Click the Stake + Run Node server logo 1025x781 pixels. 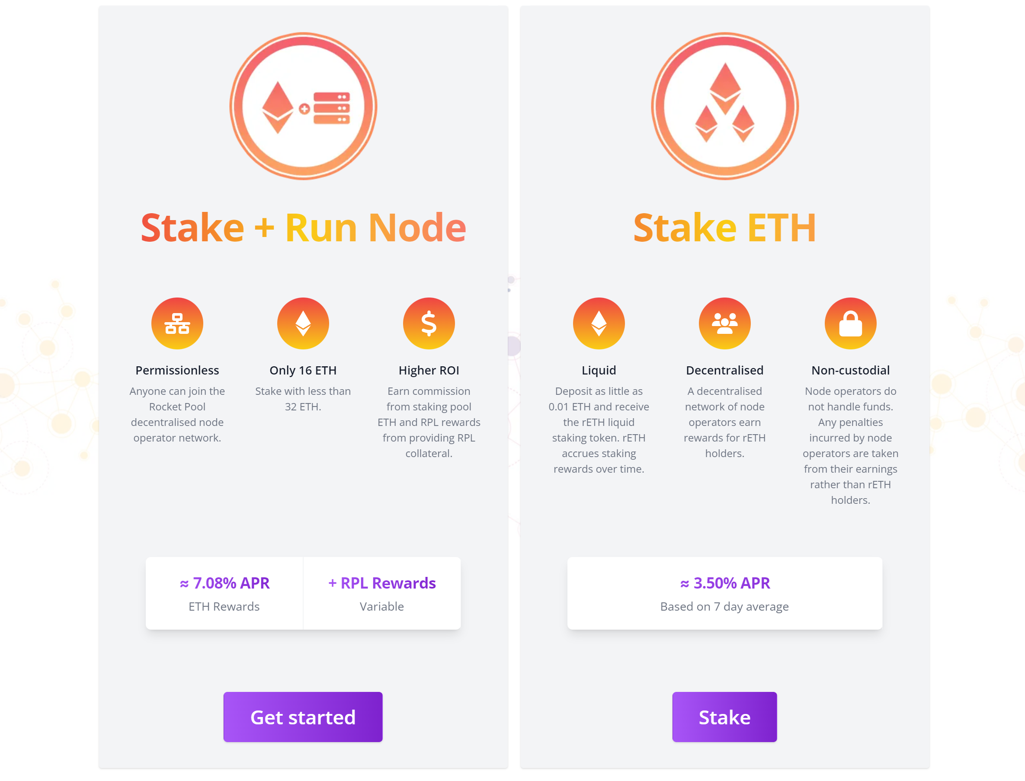click(x=303, y=106)
